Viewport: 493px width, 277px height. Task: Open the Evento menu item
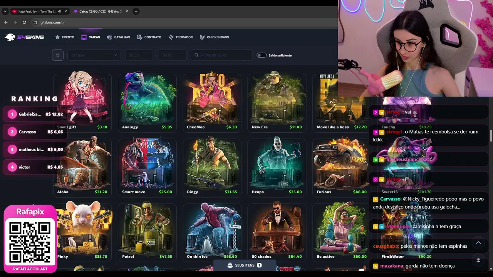point(65,37)
